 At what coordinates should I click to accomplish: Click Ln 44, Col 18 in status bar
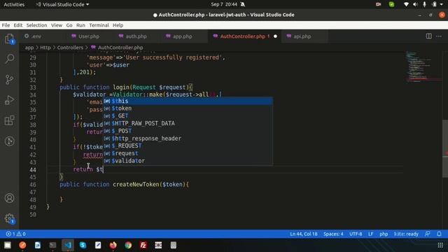pyautogui.click(x=303, y=234)
